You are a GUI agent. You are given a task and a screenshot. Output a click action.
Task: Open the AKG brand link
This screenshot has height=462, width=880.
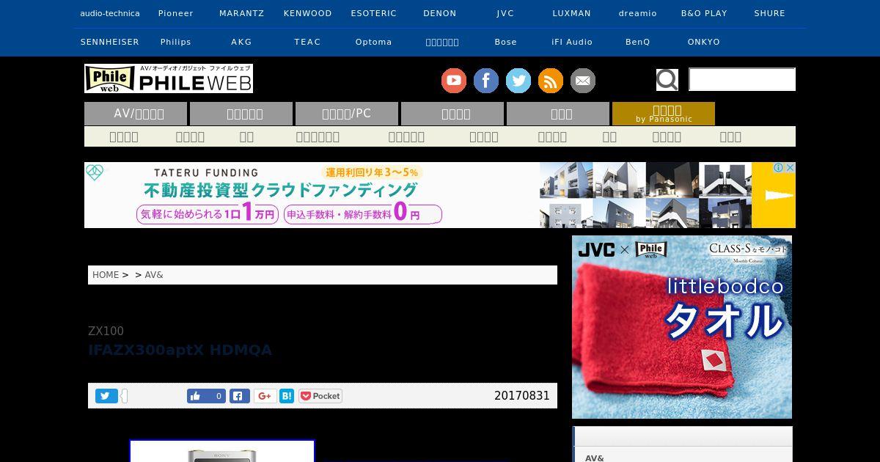[242, 42]
